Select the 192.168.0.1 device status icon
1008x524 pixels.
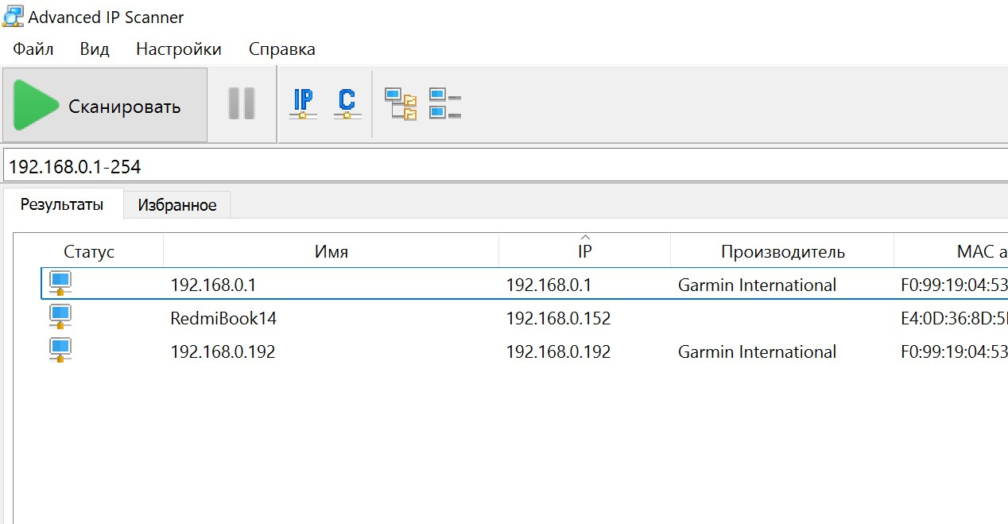[x=60, y=284]
